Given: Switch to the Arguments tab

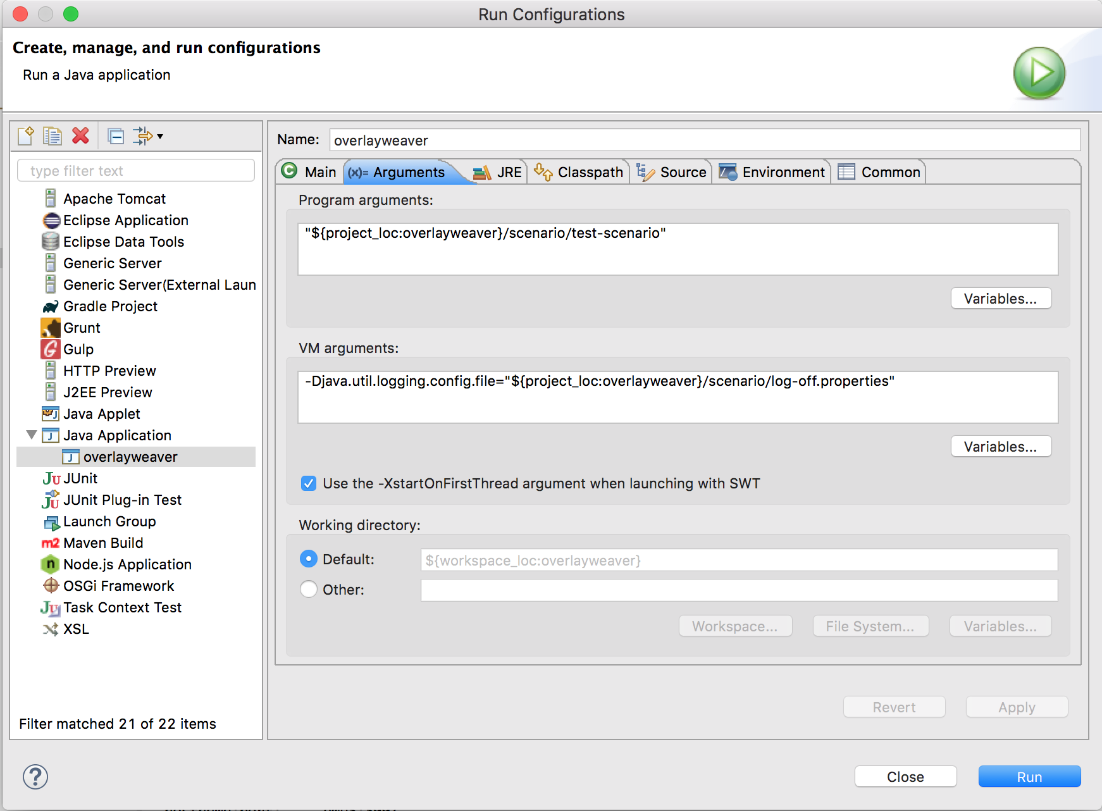Looking at the screenshot, I should pos(399,172).
